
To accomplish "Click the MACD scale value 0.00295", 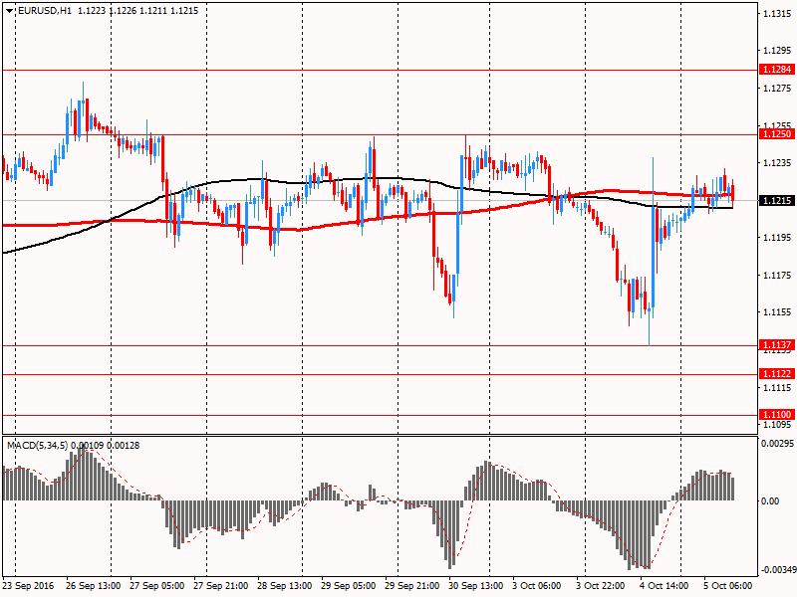I will click(x=777, y=444).
